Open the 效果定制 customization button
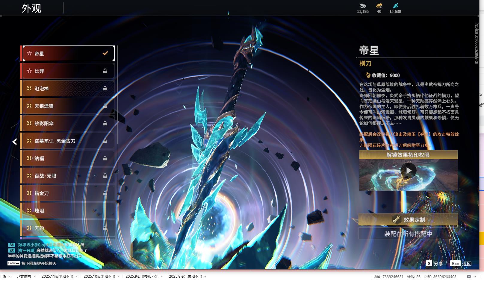 click(408, 220)
